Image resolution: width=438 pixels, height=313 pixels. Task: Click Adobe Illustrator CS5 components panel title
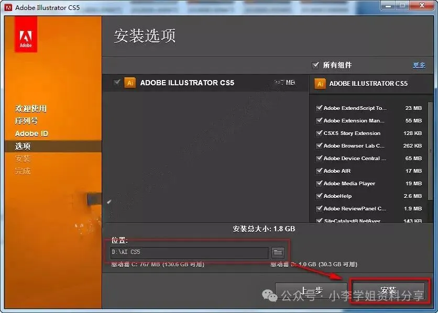[368, 84]
